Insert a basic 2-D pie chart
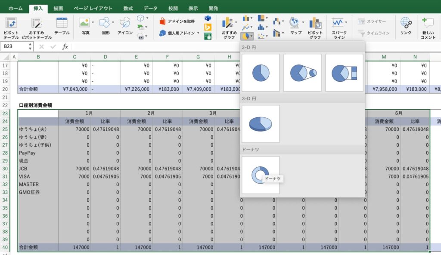 click(x=260, y=73)
